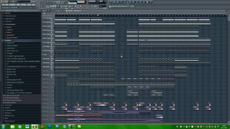
Task: Expand the Clipboard files folder
Action: click(x=10, y=19)
